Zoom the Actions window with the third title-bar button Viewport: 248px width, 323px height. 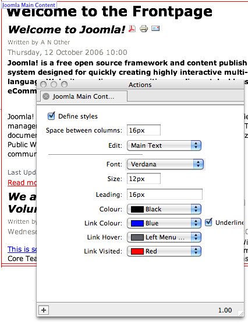[x=64, y=85]
